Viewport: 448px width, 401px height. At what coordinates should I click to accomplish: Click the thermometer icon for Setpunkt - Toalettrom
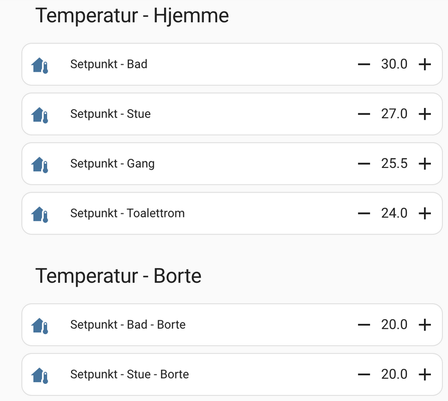[40, 214]
